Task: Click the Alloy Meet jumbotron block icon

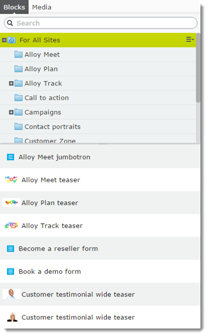Action: pos(11,157)
